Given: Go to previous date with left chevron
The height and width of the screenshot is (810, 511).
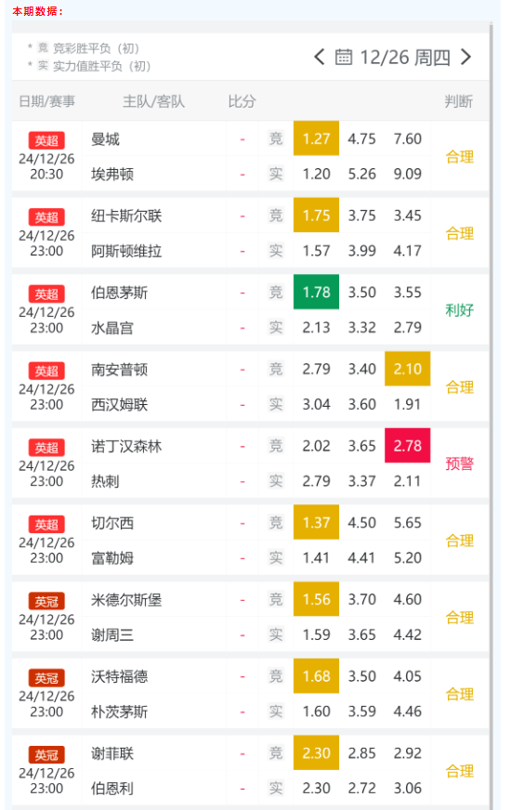Looking at the screenshot, I should click(x=320, y=57).
